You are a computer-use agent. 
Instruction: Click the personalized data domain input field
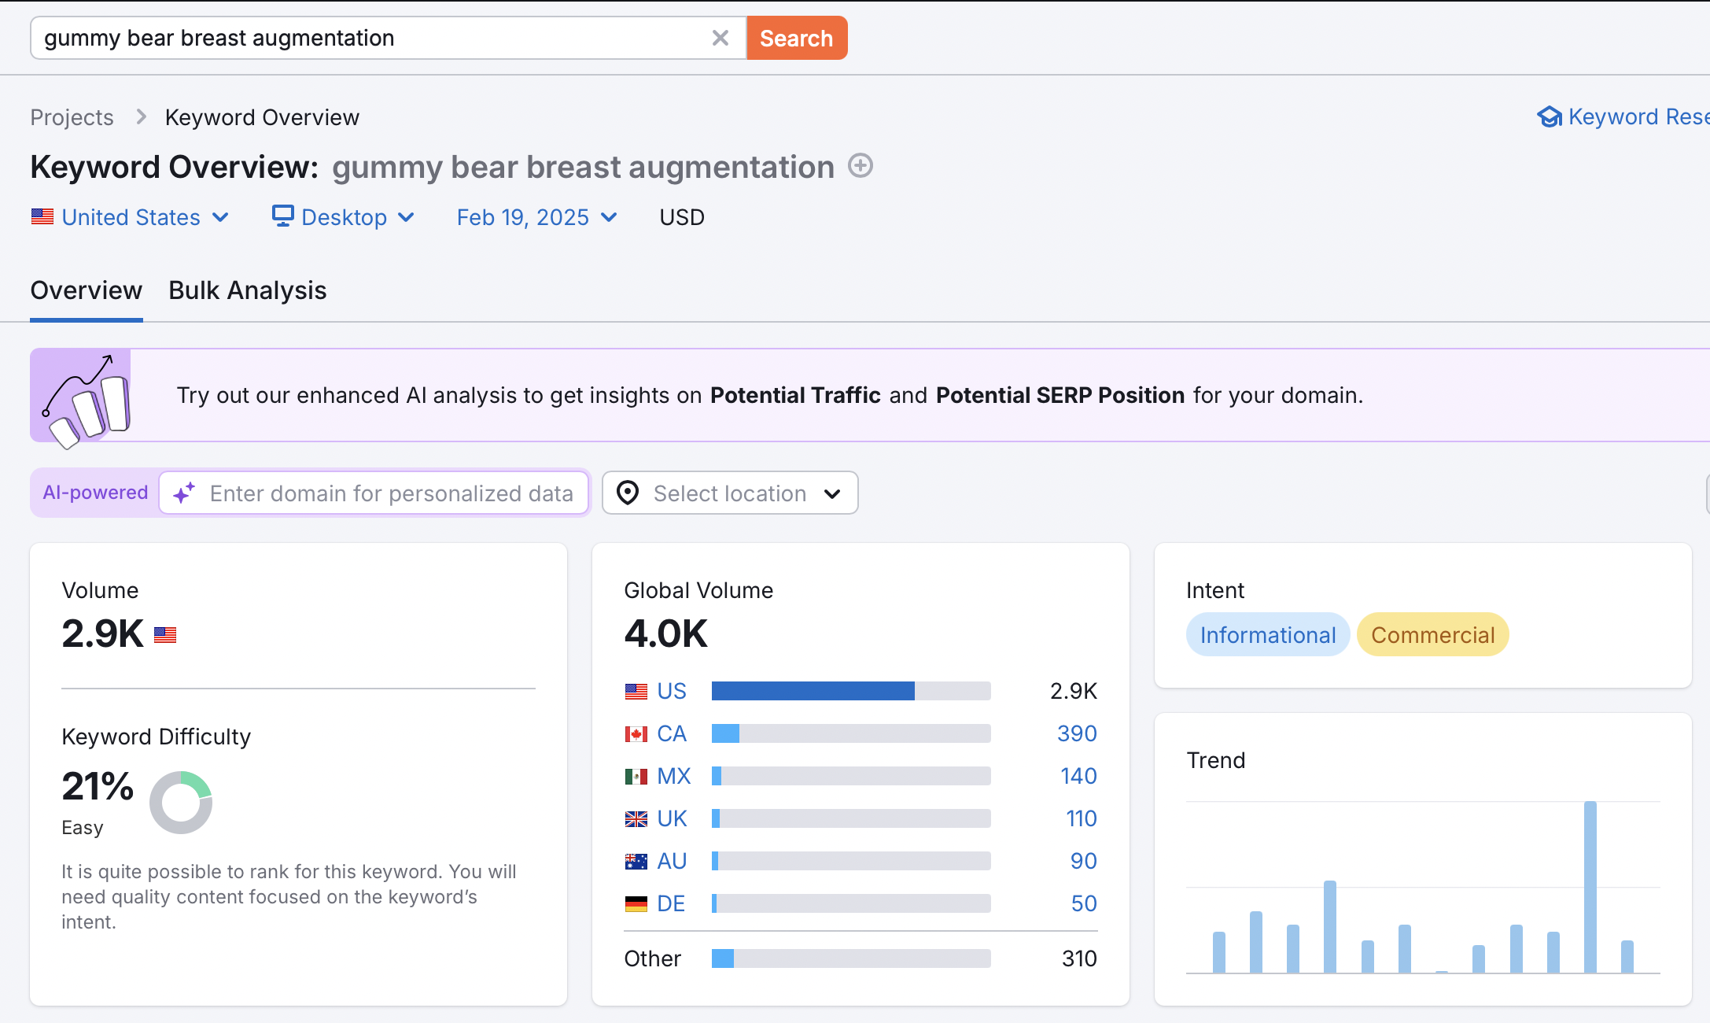point(391,493)
